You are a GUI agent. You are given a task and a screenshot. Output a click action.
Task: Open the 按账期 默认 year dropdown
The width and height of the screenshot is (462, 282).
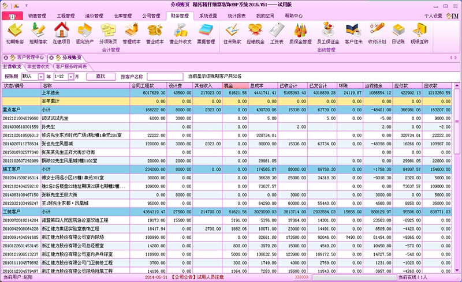pyautogui.click(x=41, y=77)
